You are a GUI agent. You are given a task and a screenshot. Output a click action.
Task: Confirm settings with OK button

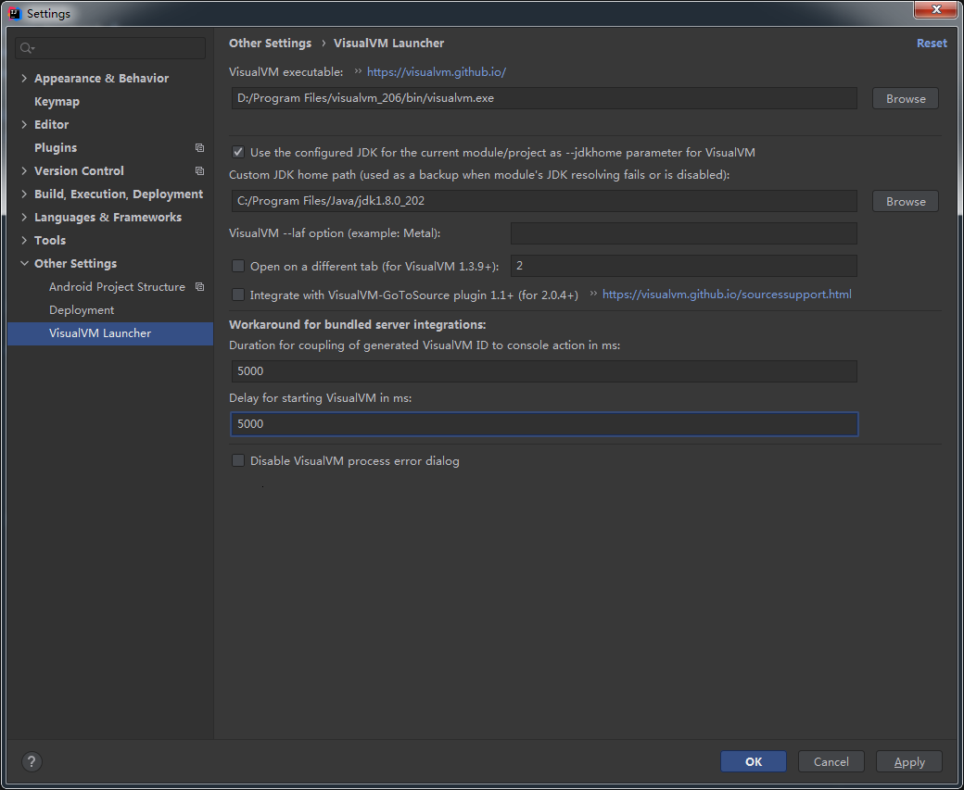point(753,761)
